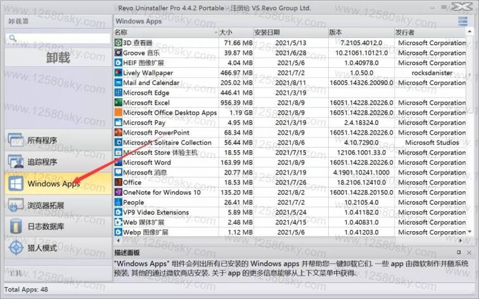Focus the app search field
479x299 pixels.
click(x=58, y=38)
